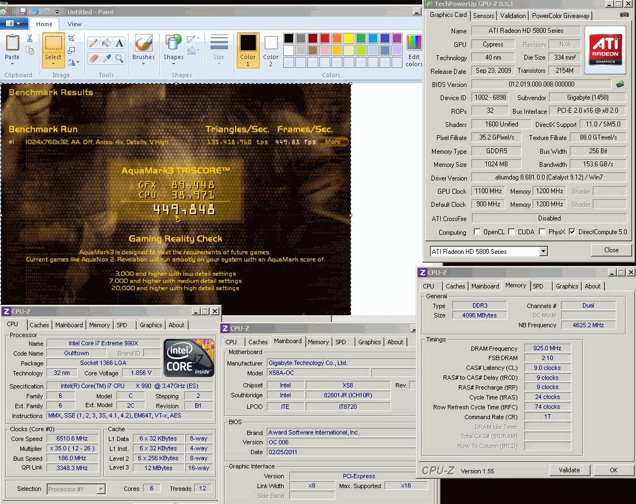Toggle the DirectCompute 5.0 checkbox
Screen dimensions: 636x504
pyautogui.click(x=572, y=231)
